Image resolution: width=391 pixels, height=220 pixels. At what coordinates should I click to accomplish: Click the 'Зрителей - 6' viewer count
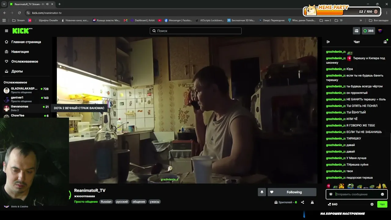[286, 202]
